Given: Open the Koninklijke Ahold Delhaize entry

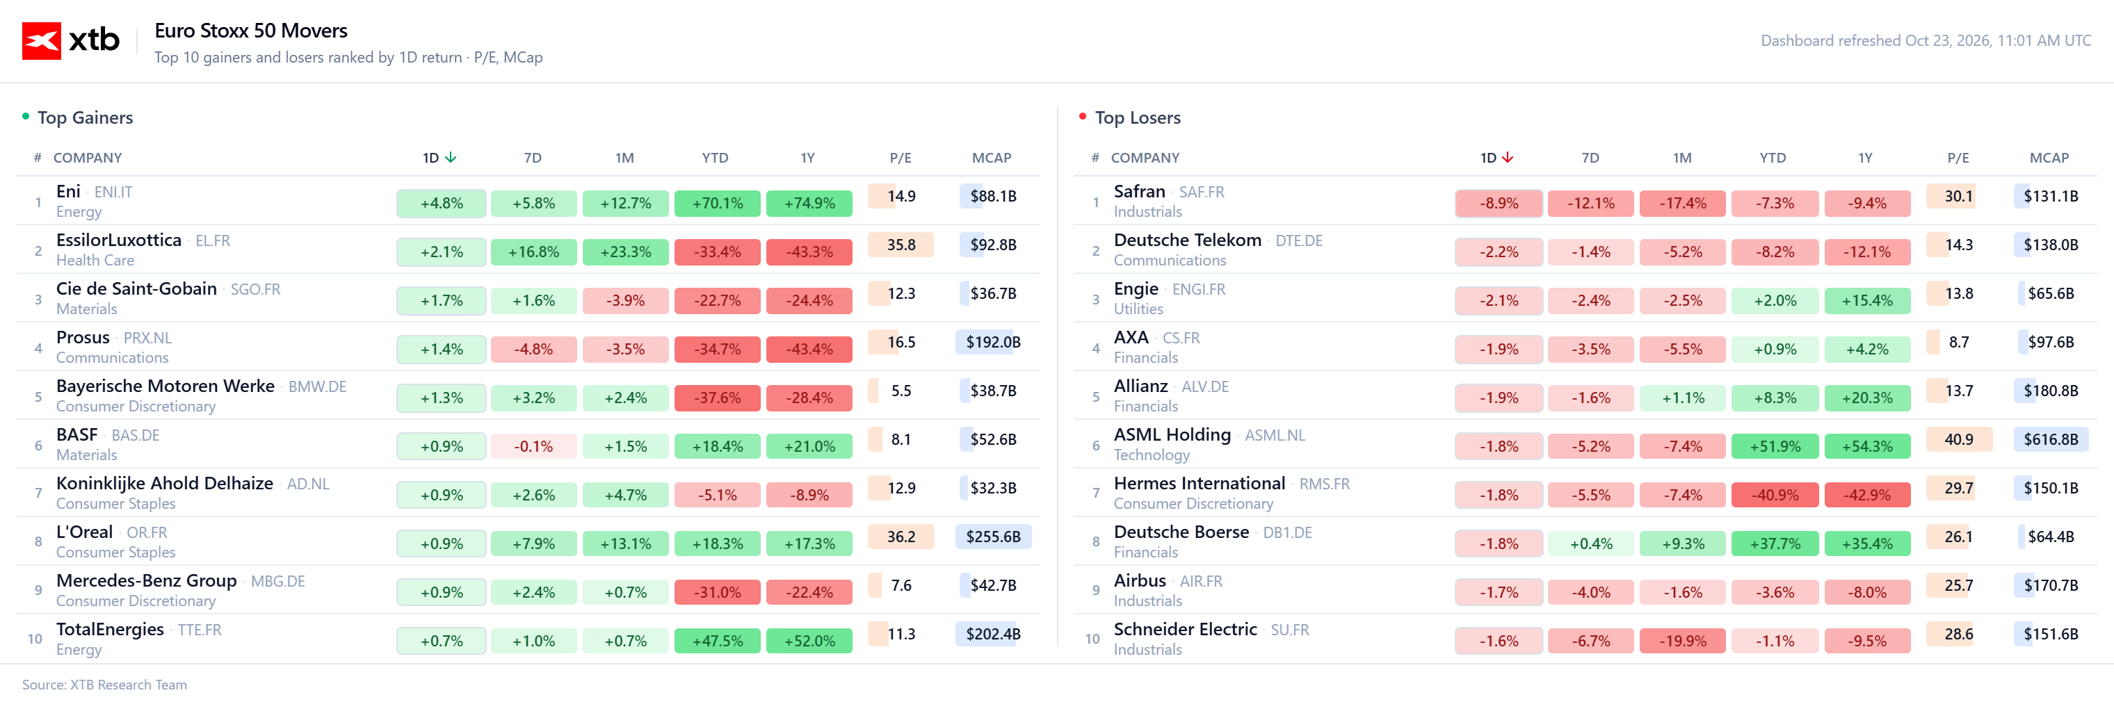Looking at the screenshot, I should 164,483.
